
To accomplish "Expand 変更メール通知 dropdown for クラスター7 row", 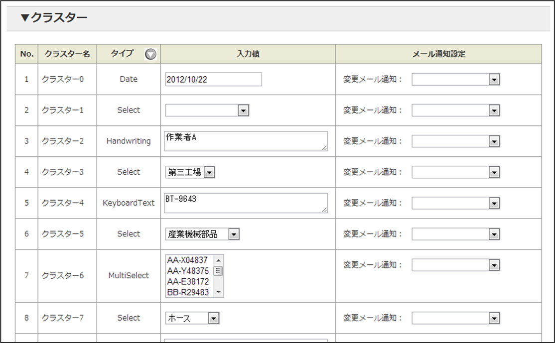I will [x=455, y=318].
